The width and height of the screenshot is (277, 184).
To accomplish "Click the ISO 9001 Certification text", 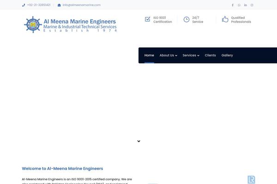I will [163, 20].
